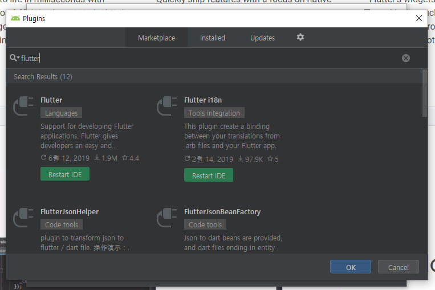The image size is (435, 290).
Task: Close the Plugins dialog window
Action: tap(419, 18)
